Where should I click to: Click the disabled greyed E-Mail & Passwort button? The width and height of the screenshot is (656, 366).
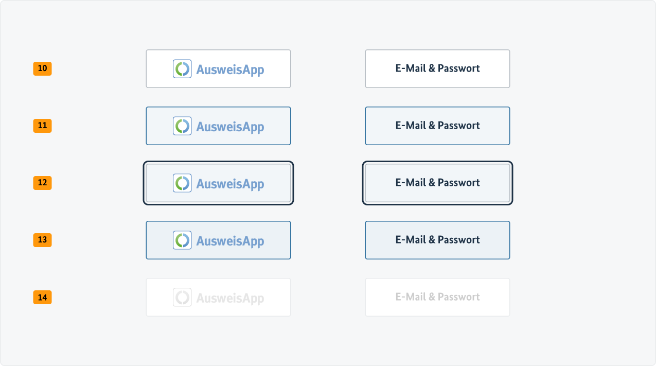pos(437,297)
